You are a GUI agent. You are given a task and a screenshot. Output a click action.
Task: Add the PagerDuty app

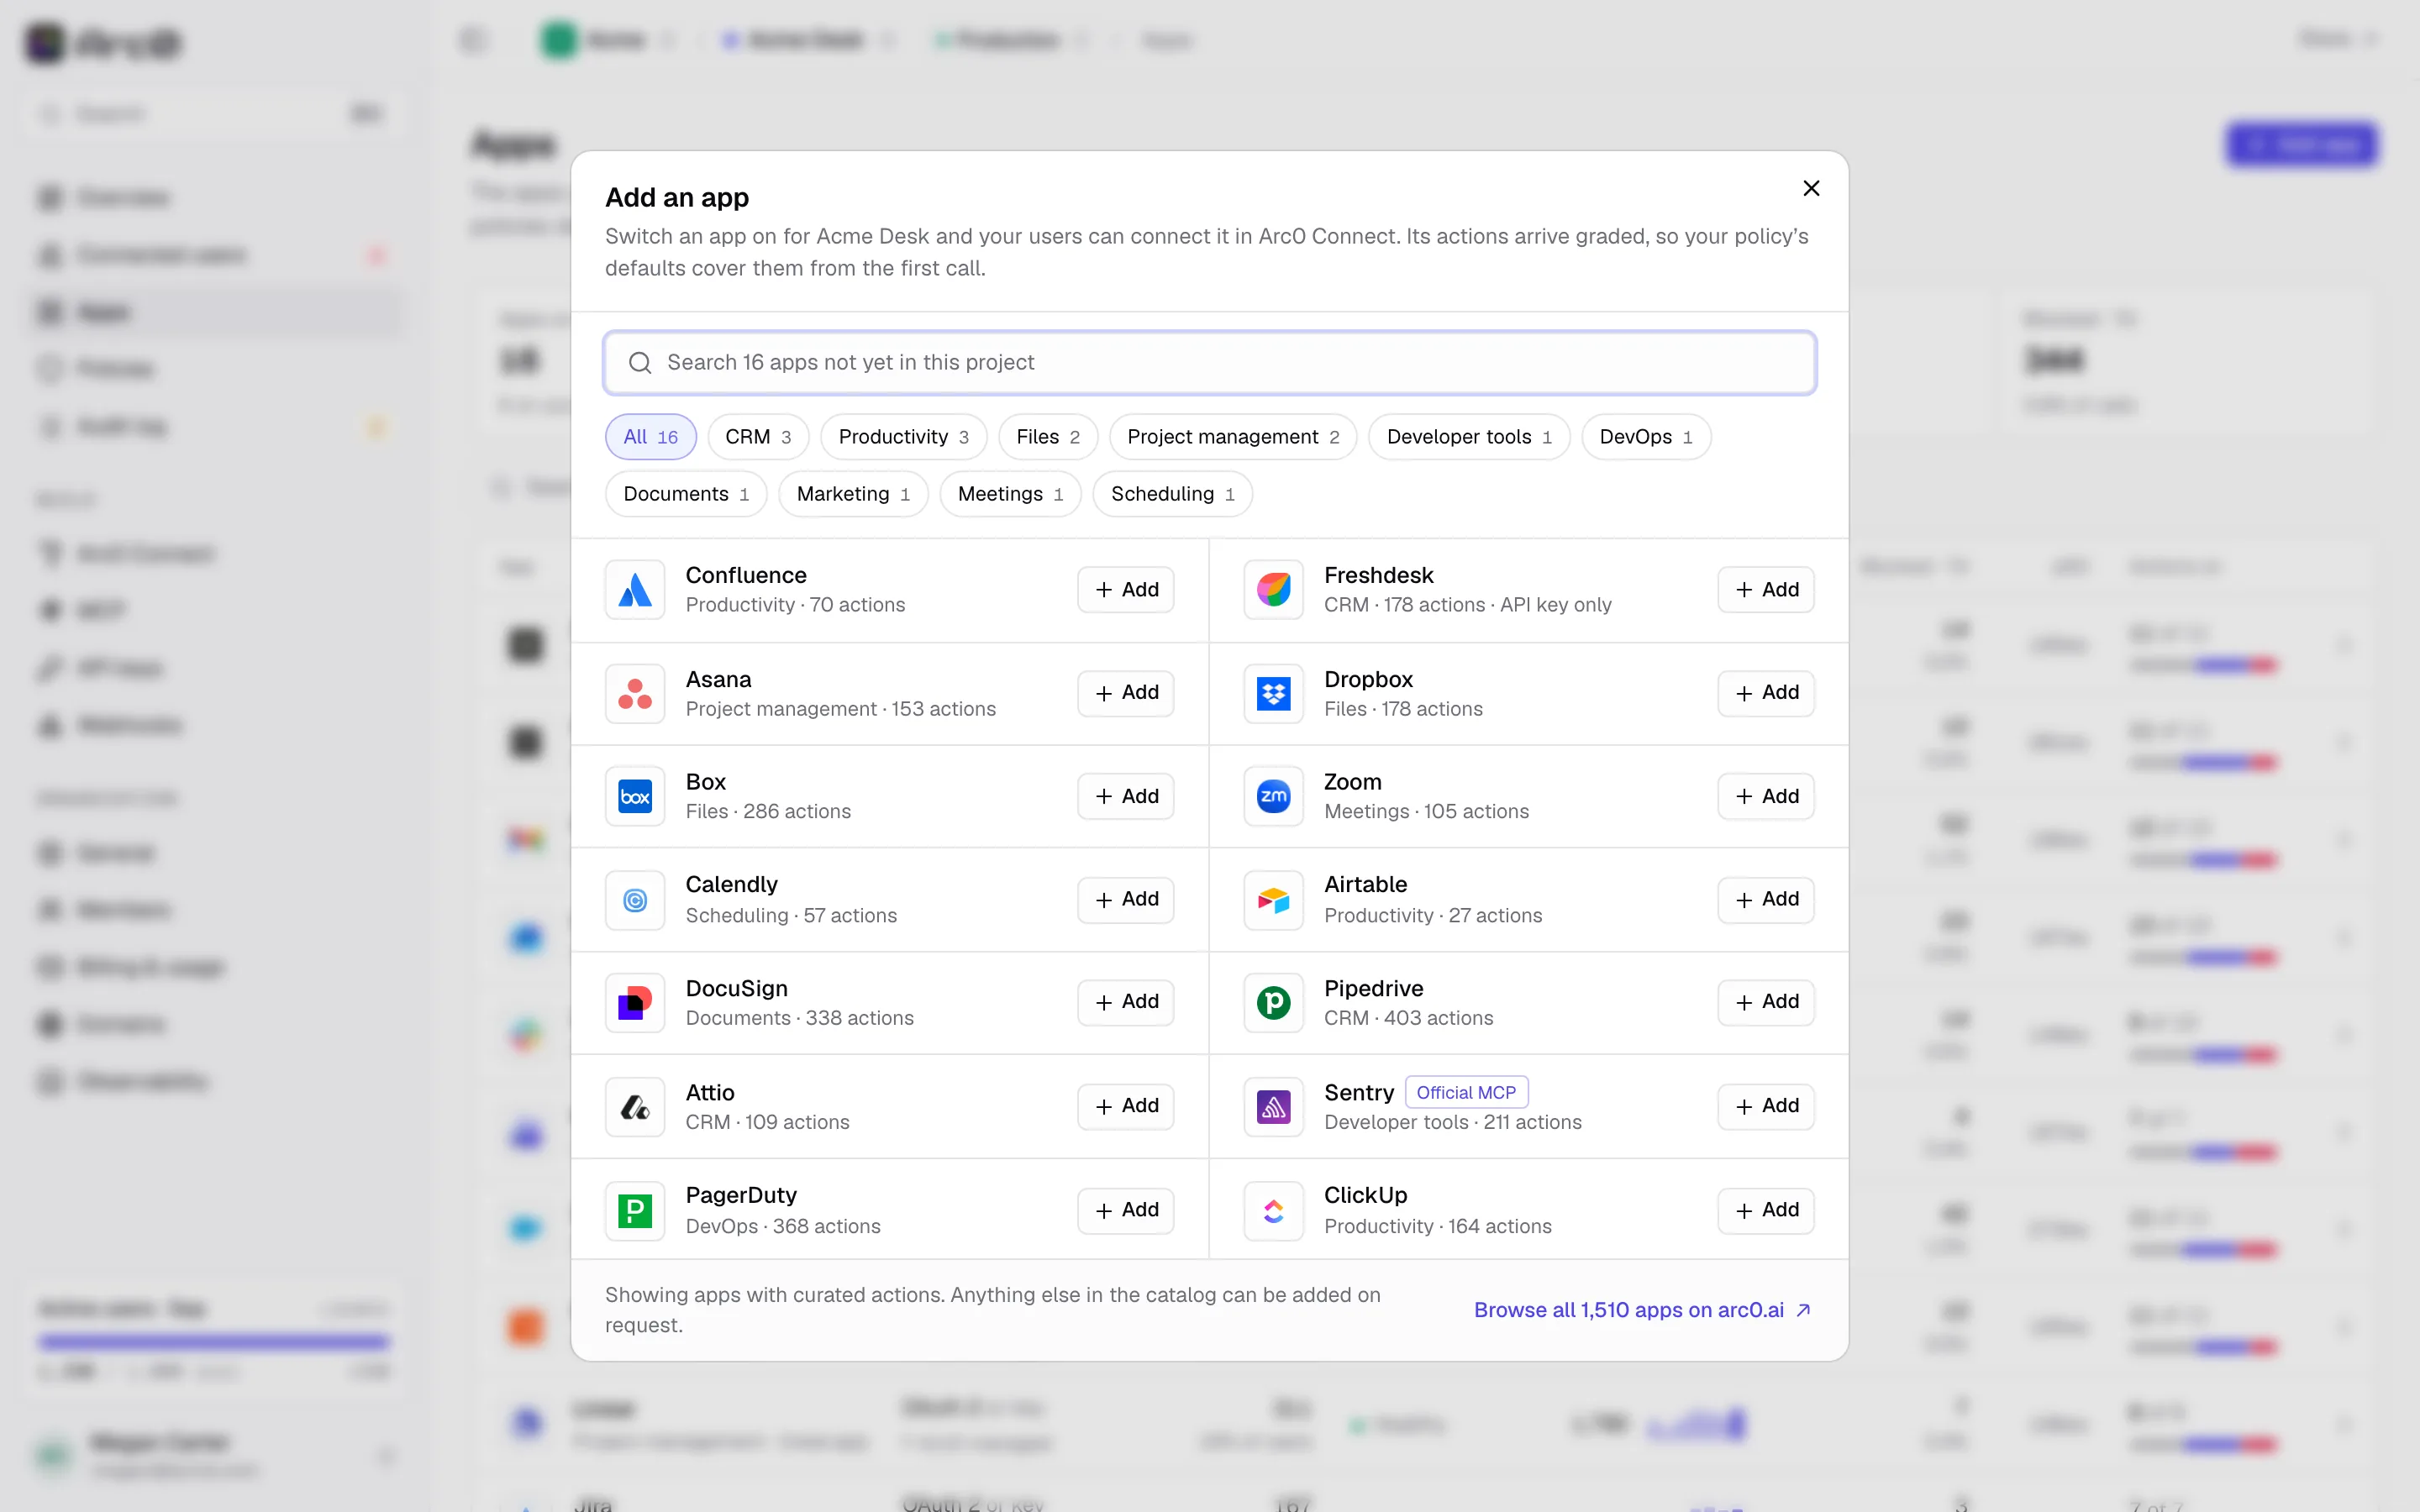tap(1126, 1210)
